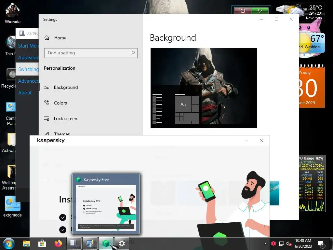Screen dimensions: 333x250
Task: Click the kaspersky logo text
Action: [51, 140]
